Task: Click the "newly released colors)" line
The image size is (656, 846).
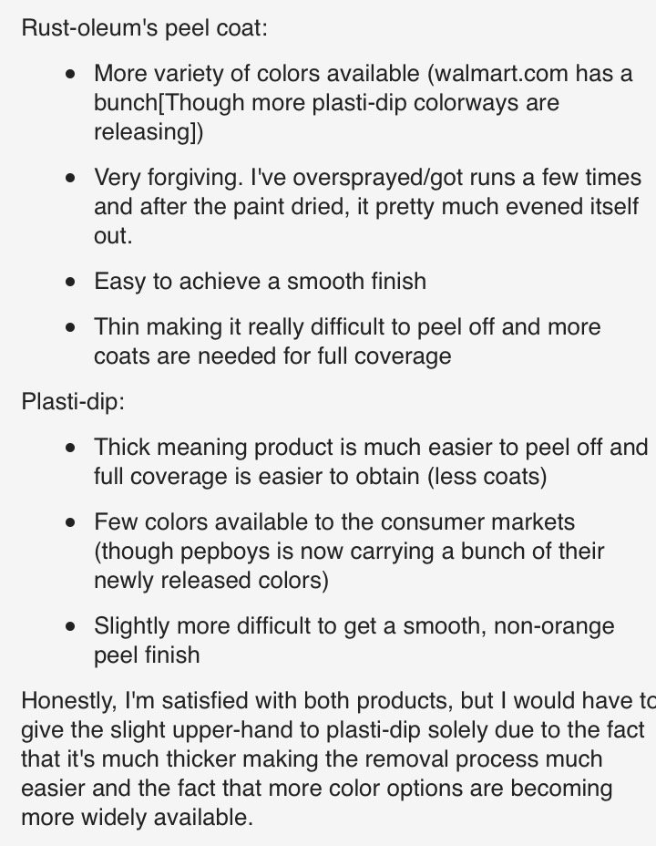Action: 211,581
